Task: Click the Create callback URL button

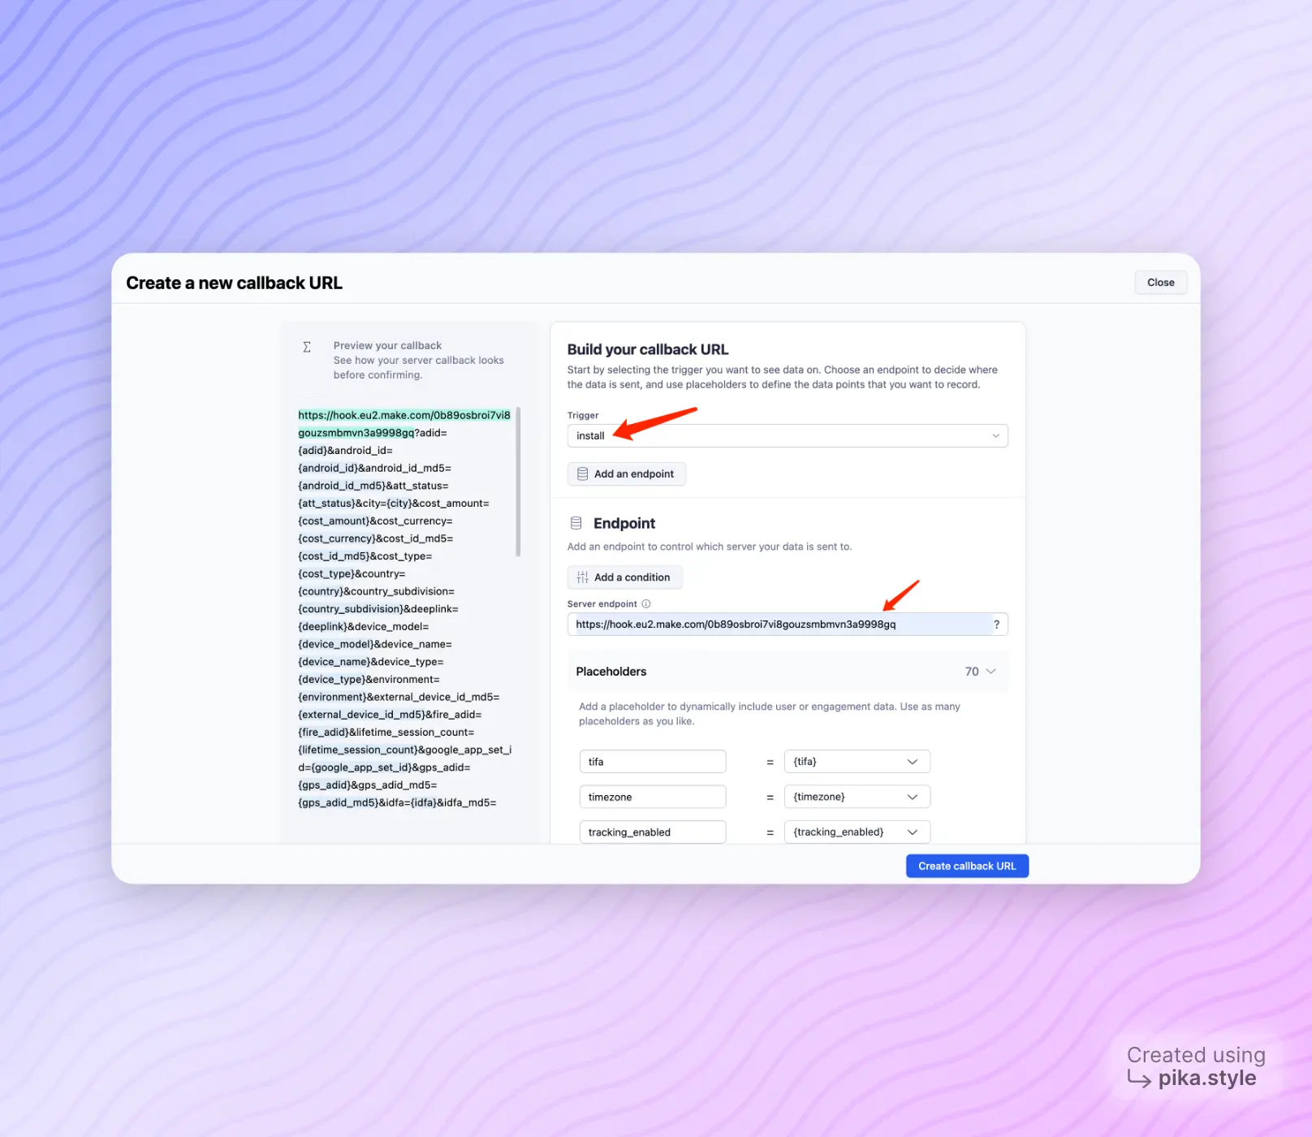Action: [x=967, y=866]
